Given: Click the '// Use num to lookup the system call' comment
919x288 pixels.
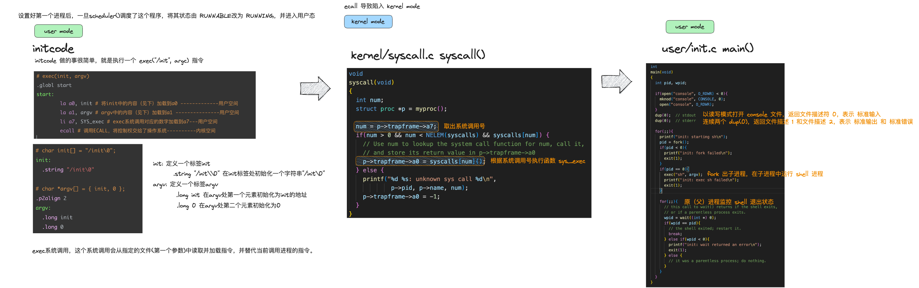Looking at the screenshot, I should (473, 144).
